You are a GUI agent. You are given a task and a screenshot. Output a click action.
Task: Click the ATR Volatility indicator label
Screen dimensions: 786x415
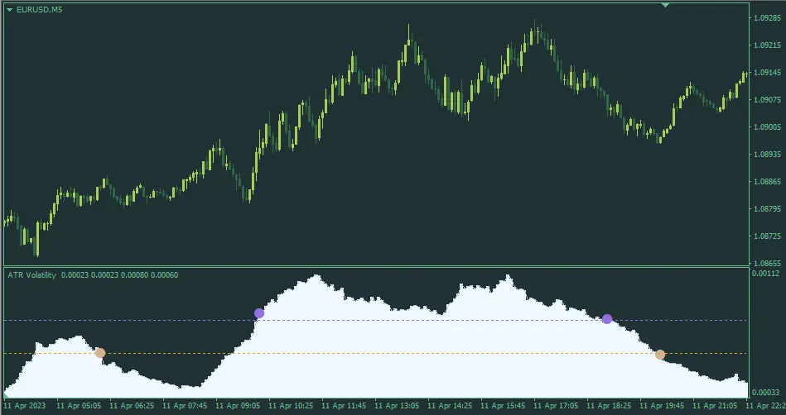(31, 275)
